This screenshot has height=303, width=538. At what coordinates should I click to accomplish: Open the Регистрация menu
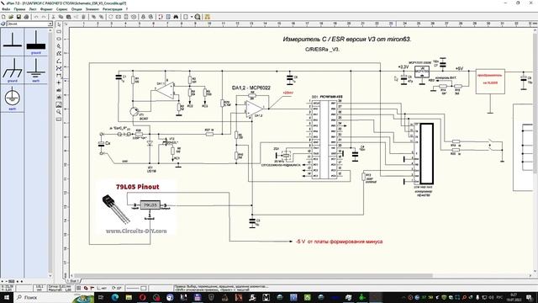coord(112,9)
